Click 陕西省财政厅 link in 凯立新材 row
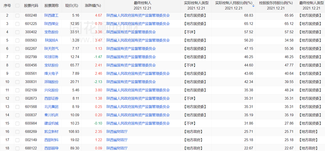Viewport: 325px width, 151px height. point(117,132)
